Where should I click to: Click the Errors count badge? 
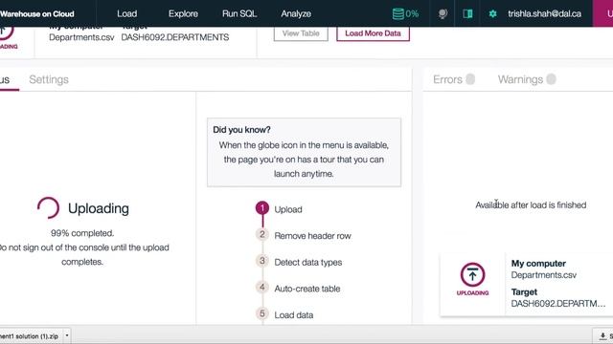tap(470, 79)
